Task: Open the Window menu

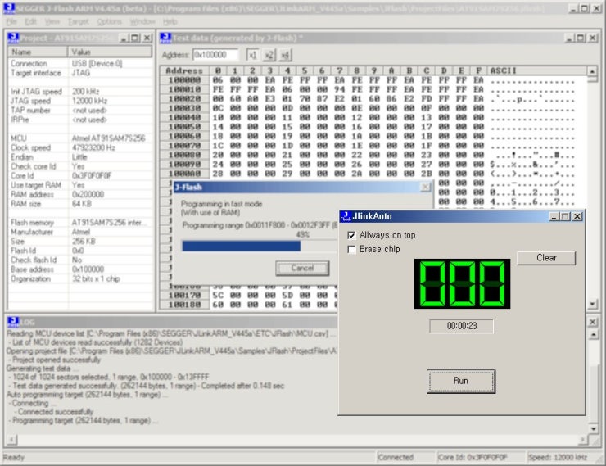Action: [x=142, y=21]
